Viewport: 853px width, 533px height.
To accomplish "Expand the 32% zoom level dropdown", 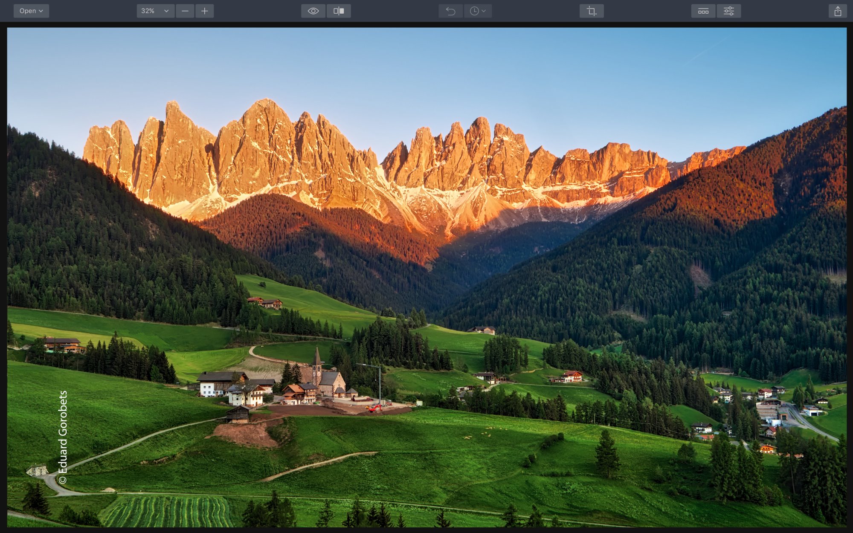I will coord(155,11).
